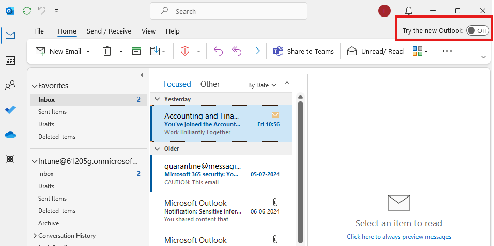
Task: Click the always preview messages link
Action: [399, 237]
